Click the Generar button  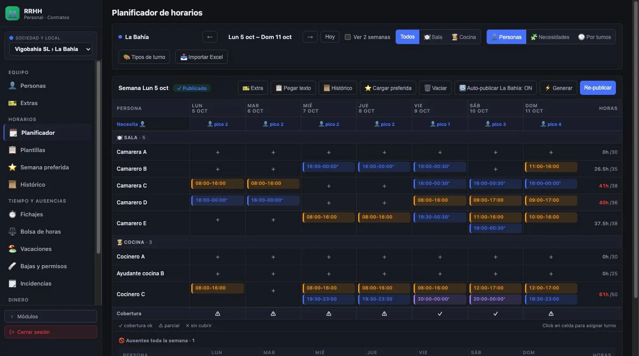(559, 88)
